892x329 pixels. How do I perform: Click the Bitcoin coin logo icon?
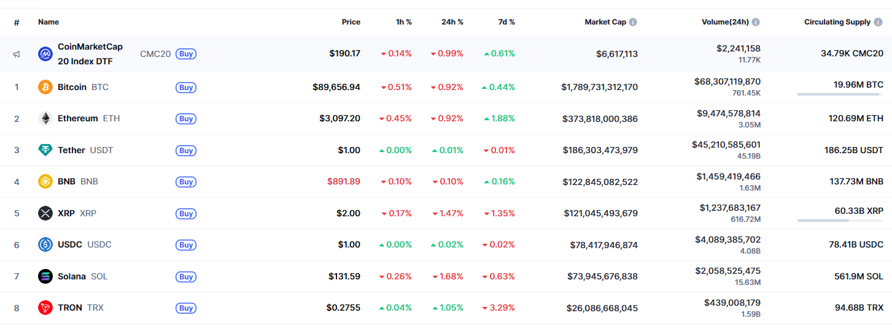click(x=45, y=87)
